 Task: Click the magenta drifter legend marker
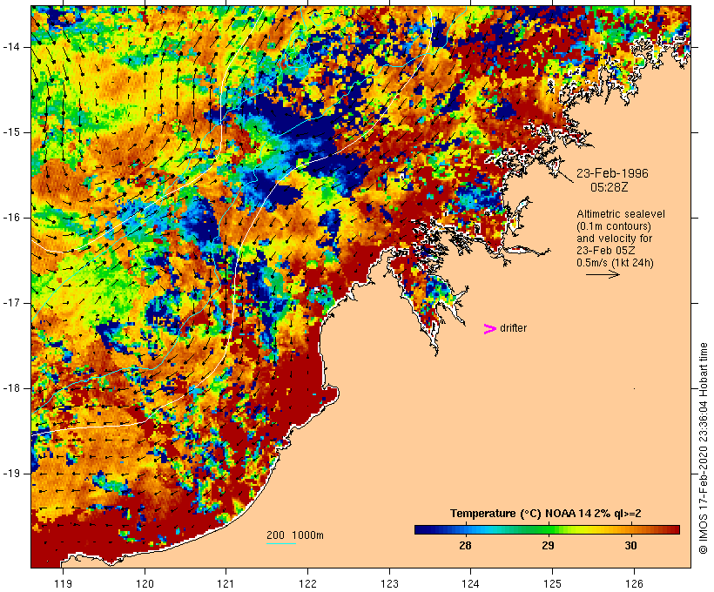pyautogui.click(x=489, y=329)
